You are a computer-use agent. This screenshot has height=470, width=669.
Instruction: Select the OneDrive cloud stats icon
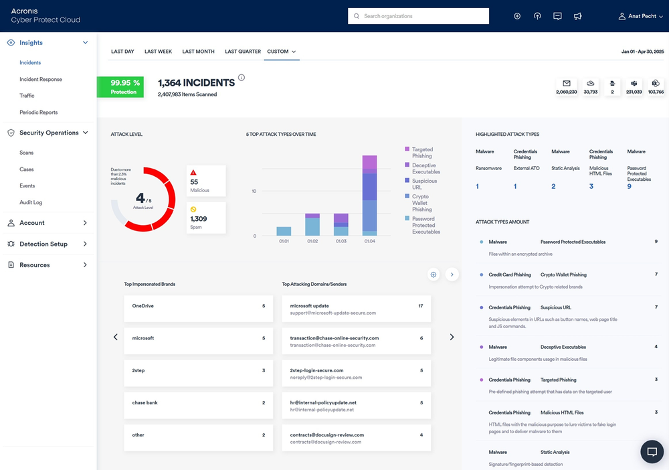coord(589,82)
